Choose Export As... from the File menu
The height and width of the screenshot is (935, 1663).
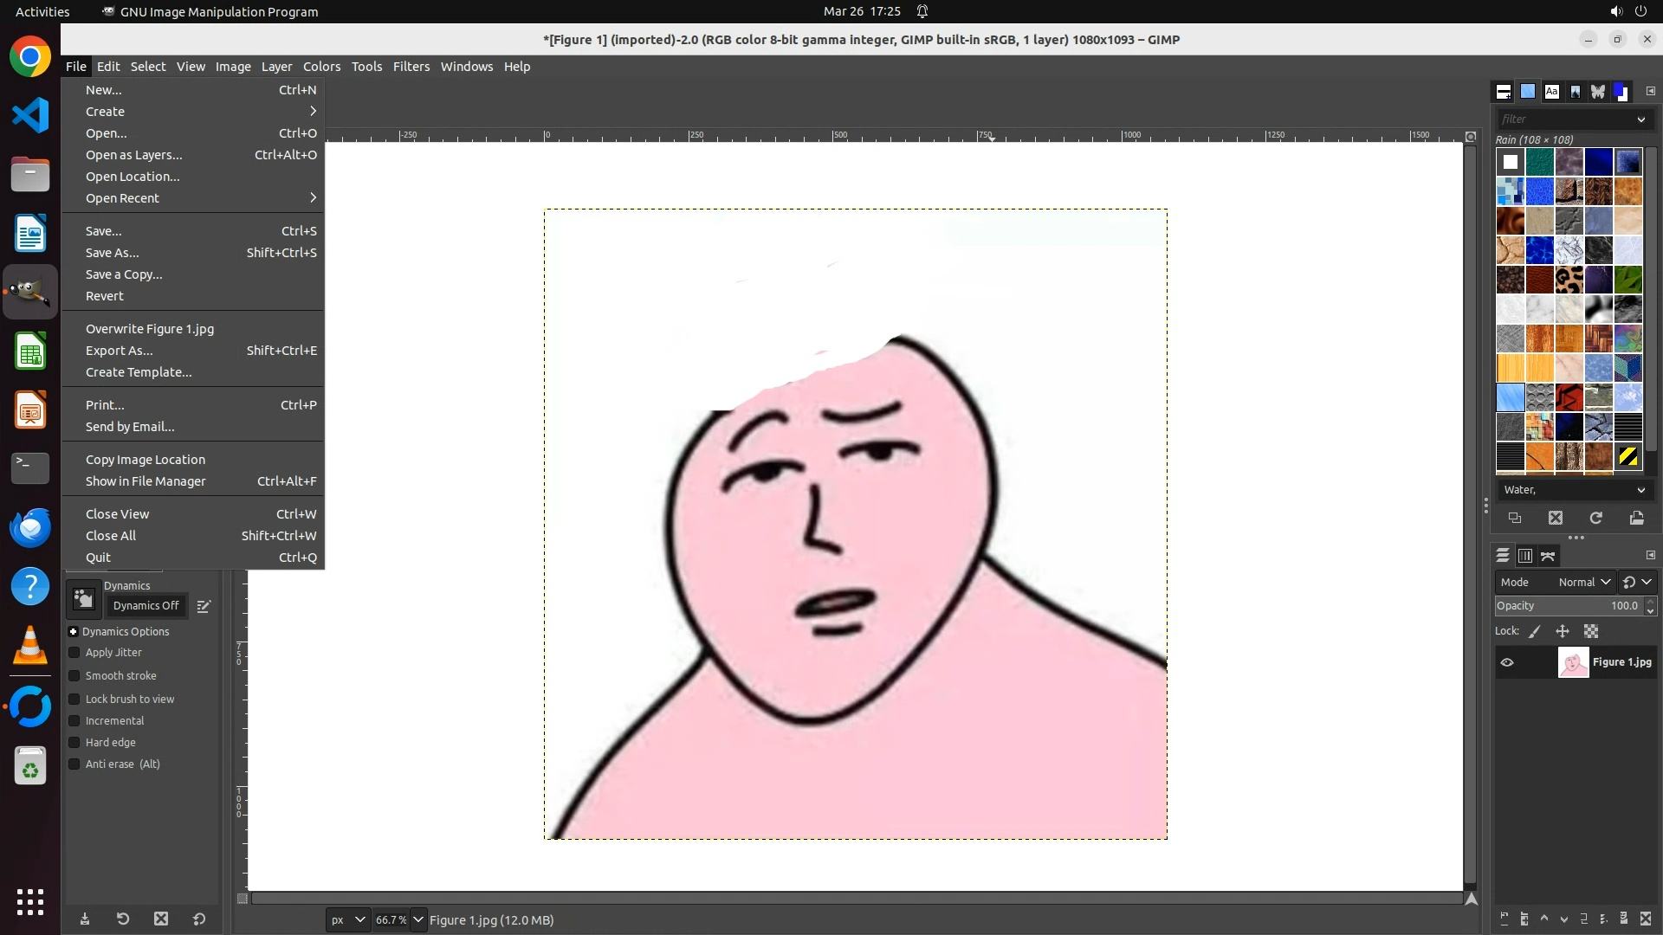click(120, 351)
